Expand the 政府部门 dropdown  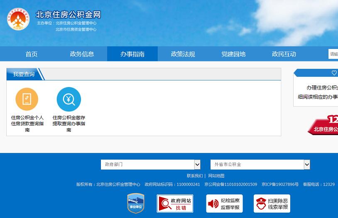coord(151,165)
